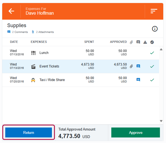The height and width of the screenshot is (143, 166).
Task: Toggle the approved checkmark for Lunch
Action: pyautogui.click(x=152, y=53)
